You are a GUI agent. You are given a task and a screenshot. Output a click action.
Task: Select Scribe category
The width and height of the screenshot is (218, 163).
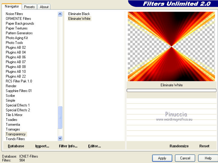point(10,96)
